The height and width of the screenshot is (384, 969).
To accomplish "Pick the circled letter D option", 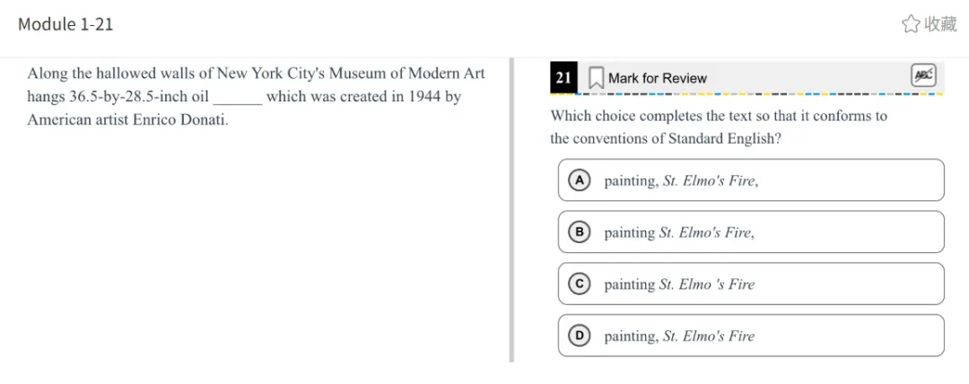I will (580, 336).
